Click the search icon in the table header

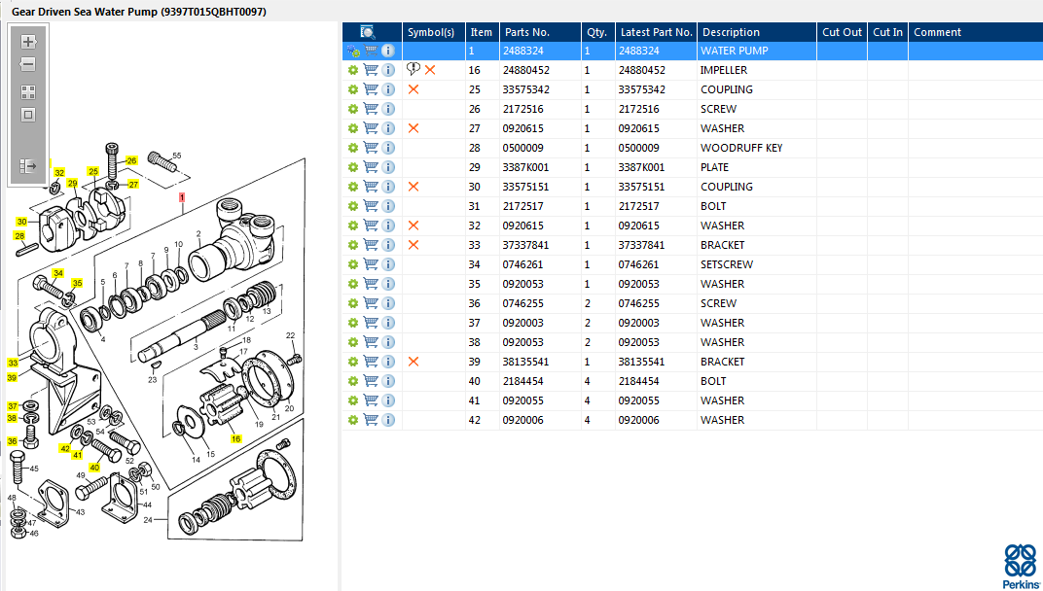click(369, 32)
